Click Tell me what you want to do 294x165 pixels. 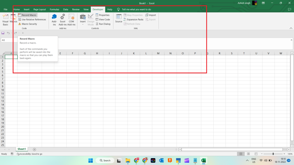coord(136,9)
